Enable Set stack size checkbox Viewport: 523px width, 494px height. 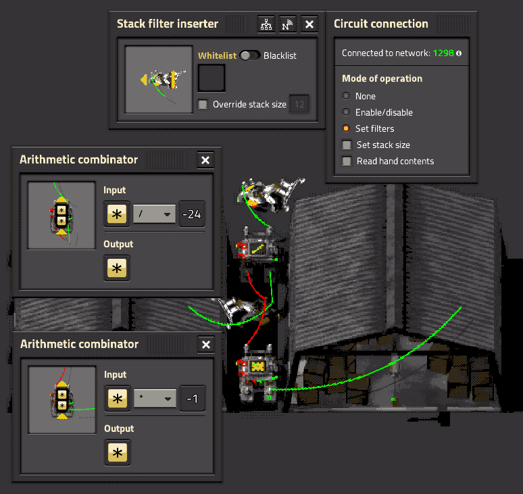point(347,145)
